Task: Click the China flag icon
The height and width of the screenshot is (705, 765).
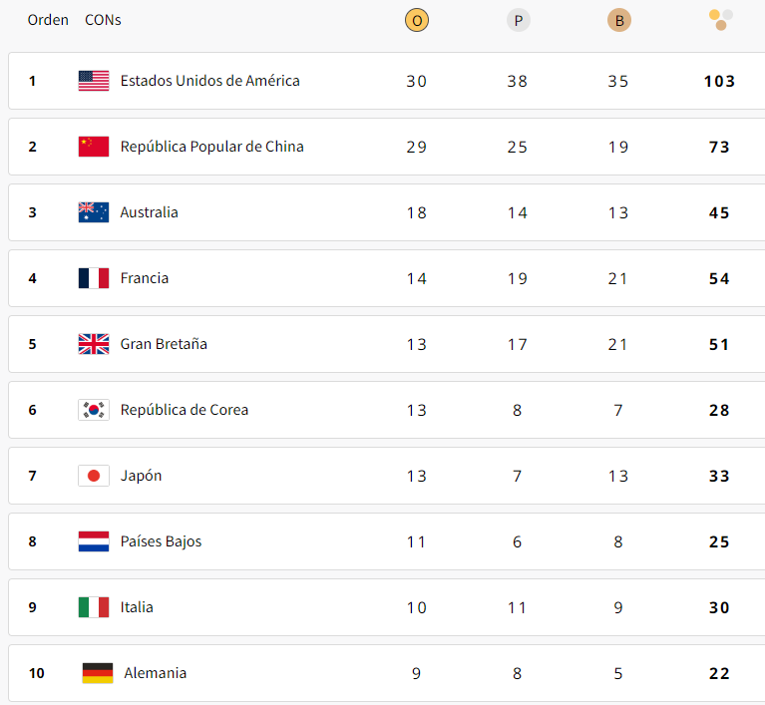Action: [x=94, y=147]
